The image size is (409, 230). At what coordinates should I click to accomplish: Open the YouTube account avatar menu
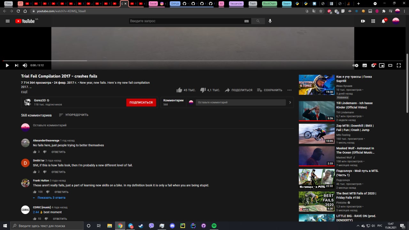[x=396, y=21]
